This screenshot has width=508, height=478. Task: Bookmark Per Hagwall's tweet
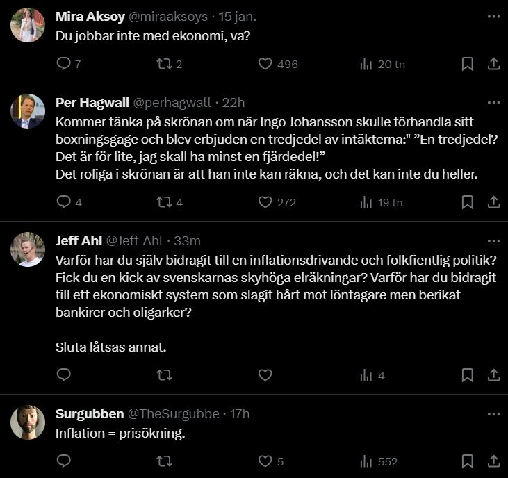[x=468, y=202]
